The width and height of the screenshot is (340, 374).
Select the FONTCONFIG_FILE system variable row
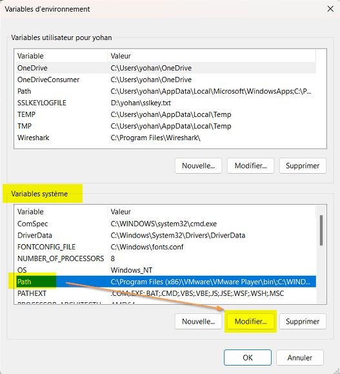point(166,247)
